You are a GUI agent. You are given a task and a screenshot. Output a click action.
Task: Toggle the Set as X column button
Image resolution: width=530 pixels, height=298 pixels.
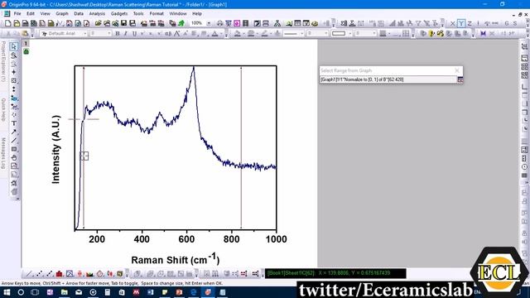click(453, 23)
